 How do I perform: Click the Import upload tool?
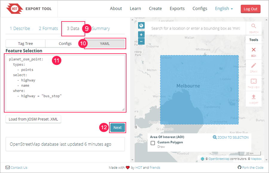(x=253, y=99)
